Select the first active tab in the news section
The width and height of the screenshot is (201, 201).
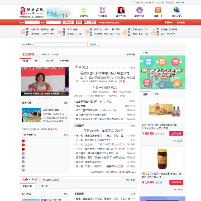pos(26,61)
